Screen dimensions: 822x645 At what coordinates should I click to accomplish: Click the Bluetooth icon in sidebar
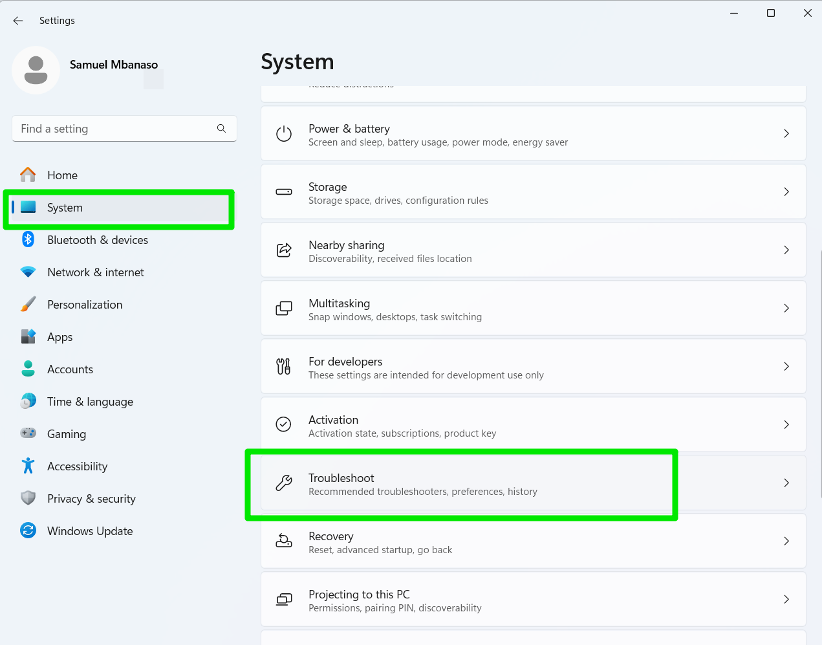click(x=28, y=239)
